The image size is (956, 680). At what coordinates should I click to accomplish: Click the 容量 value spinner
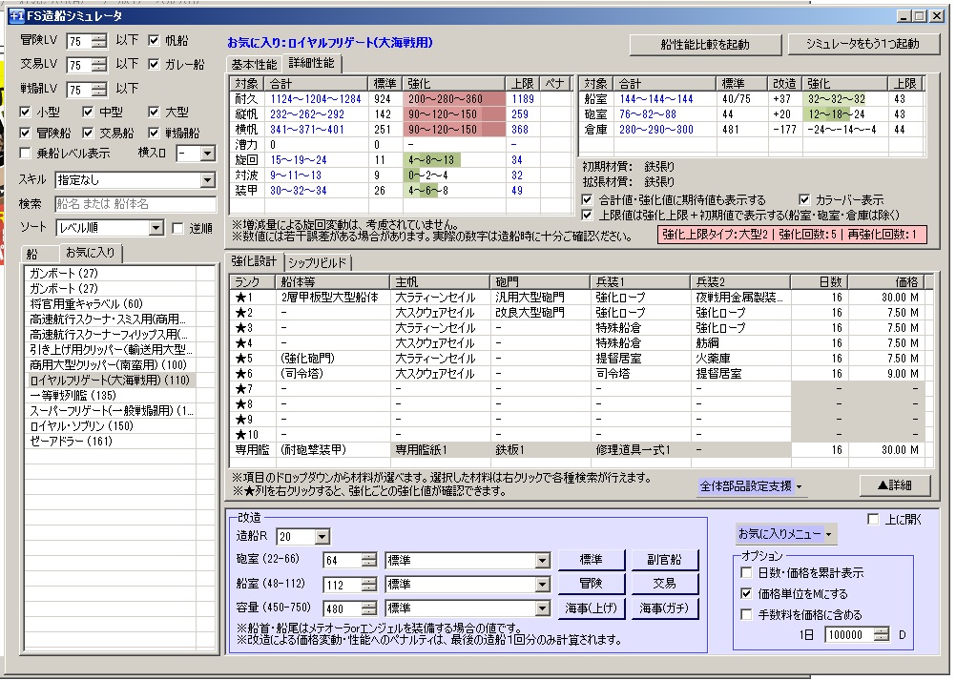click(369, 608)
